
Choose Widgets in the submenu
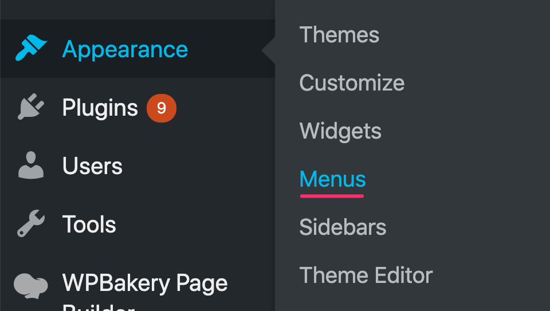(x=340, y=132)
